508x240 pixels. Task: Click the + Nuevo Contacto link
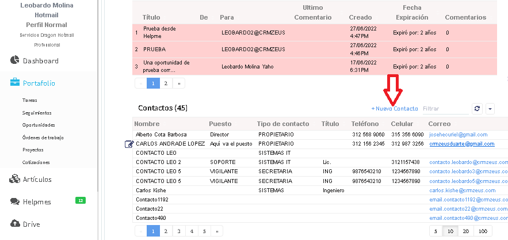tap(395, 108)
